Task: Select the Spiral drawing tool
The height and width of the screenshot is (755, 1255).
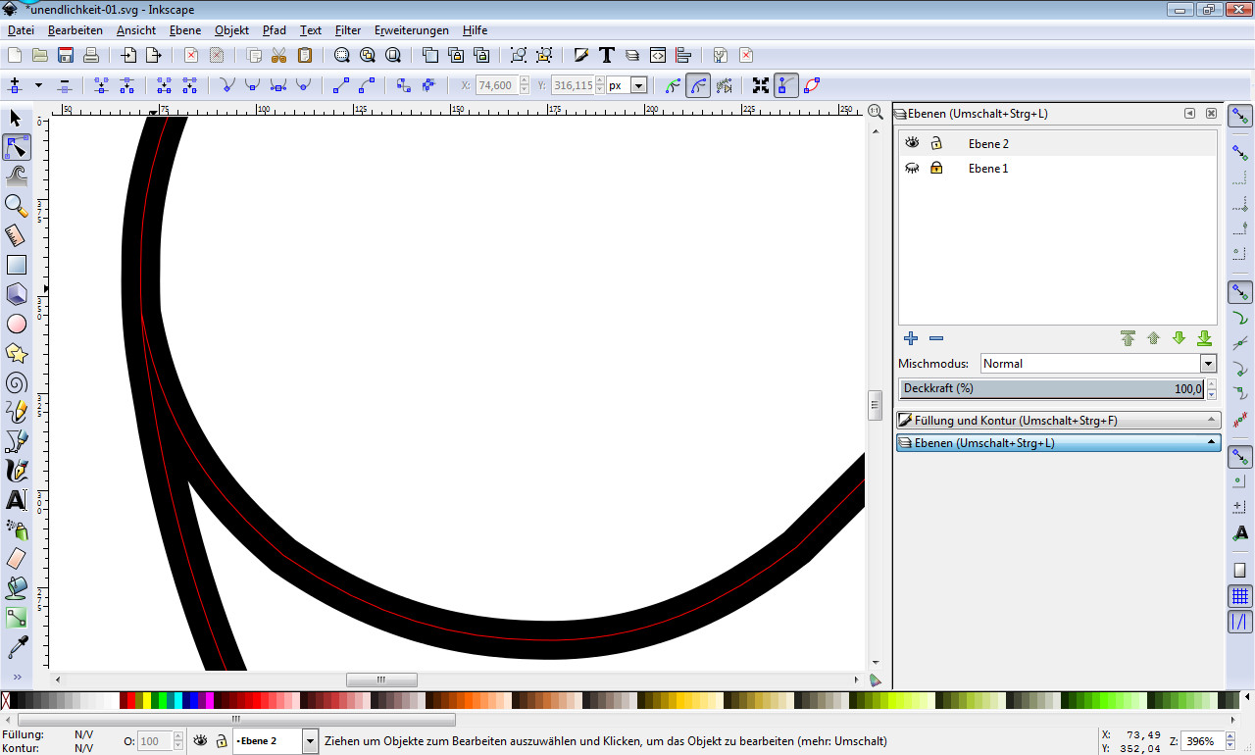Action: [16, 382]
